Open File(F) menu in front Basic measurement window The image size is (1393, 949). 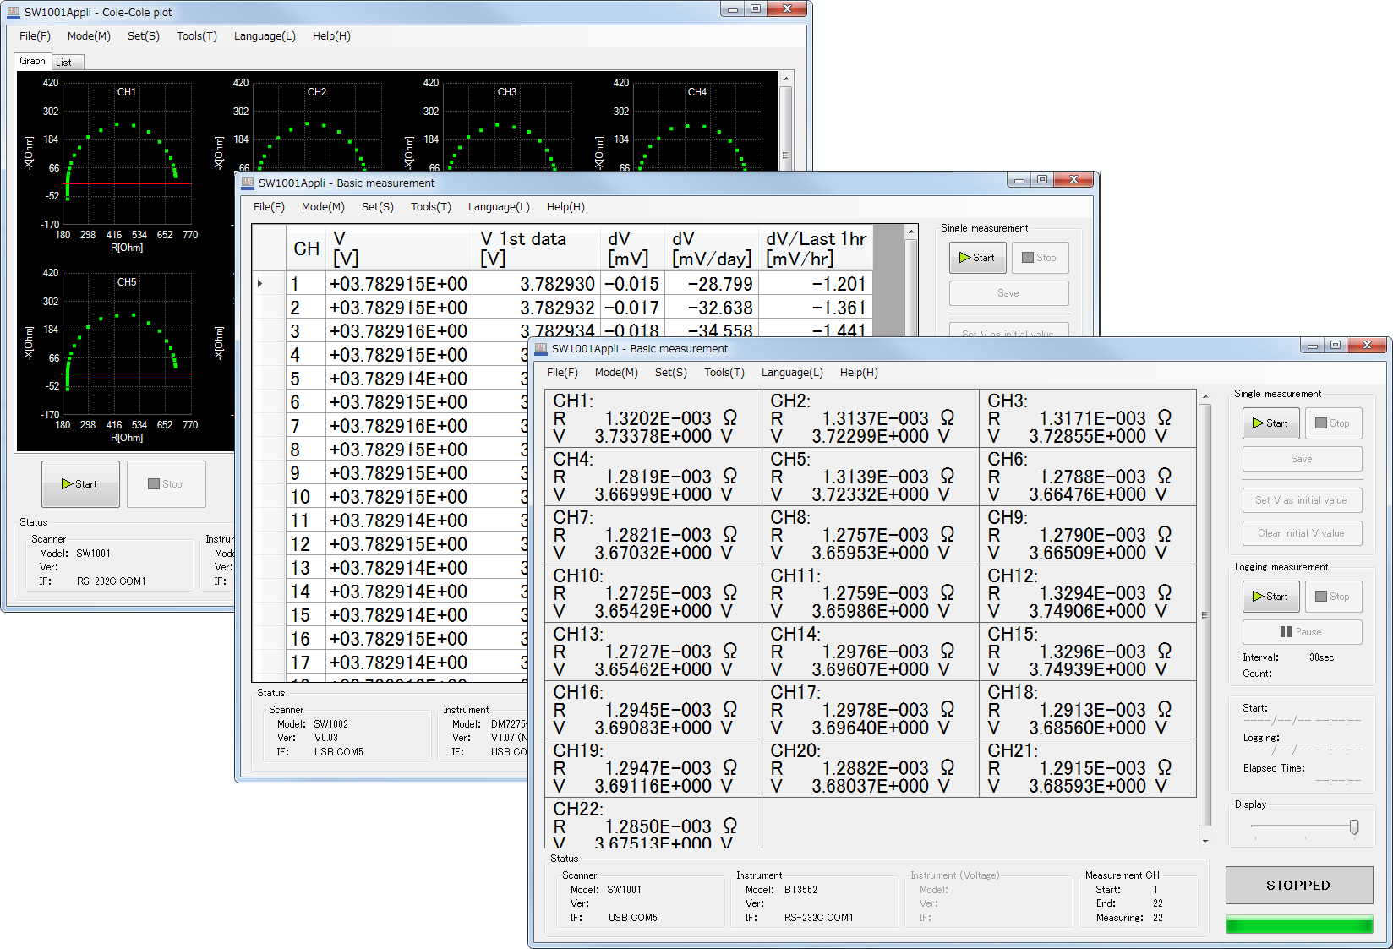(562, 373)
